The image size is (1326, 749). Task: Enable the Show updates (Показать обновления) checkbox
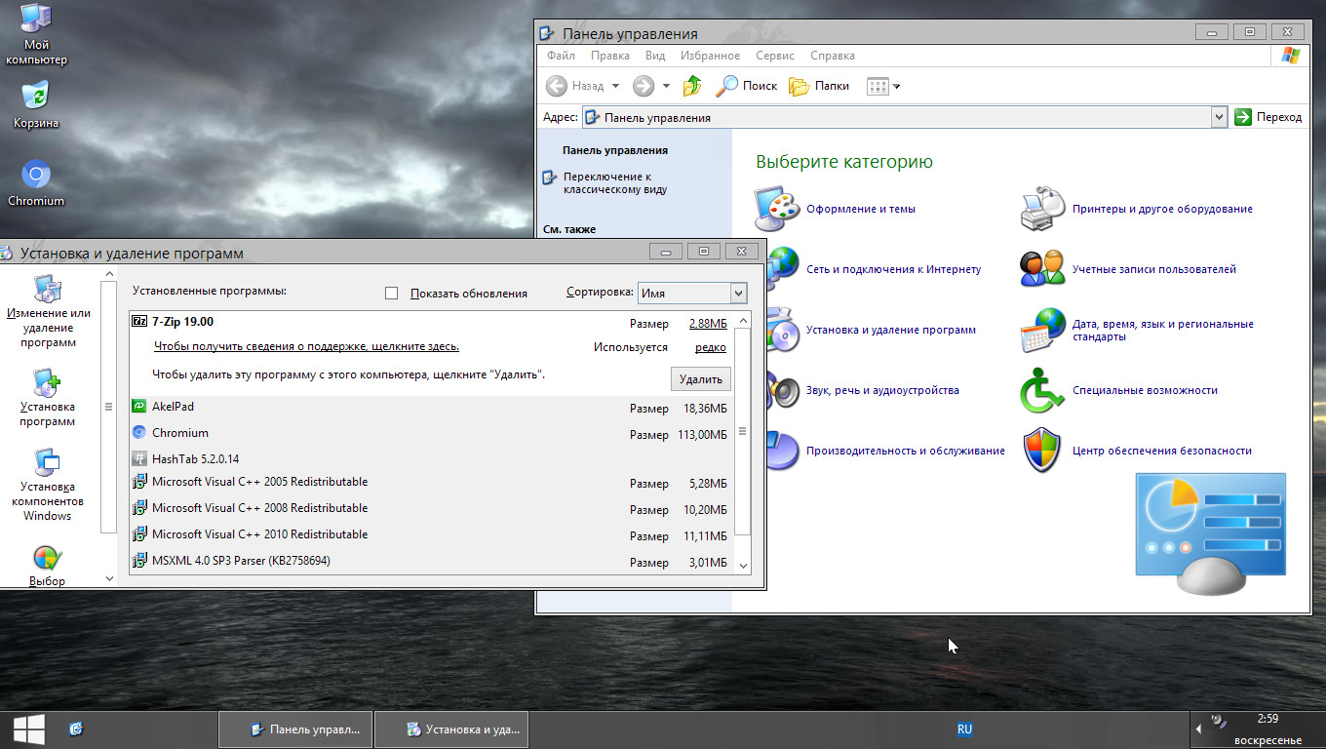click(x=392, y=293)
